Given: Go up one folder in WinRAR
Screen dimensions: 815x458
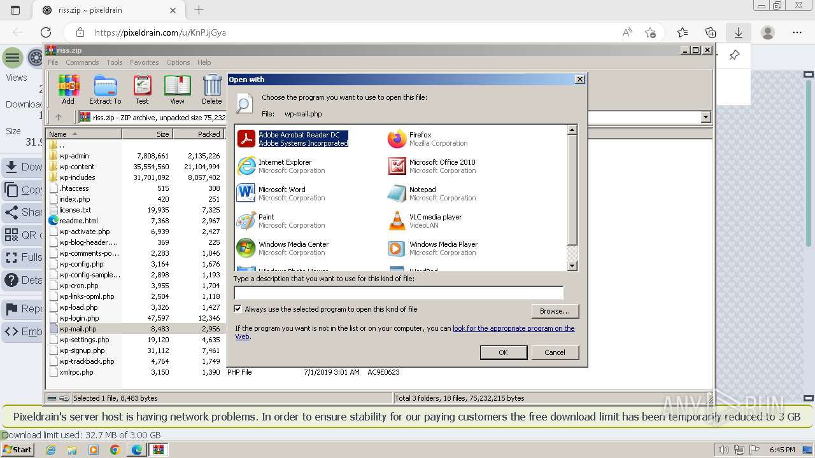Looking at the screenshot, I should click(x=59, y=117).
